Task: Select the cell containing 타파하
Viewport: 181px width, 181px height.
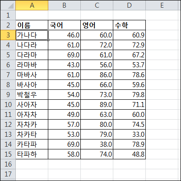Action: click(32, 154)
